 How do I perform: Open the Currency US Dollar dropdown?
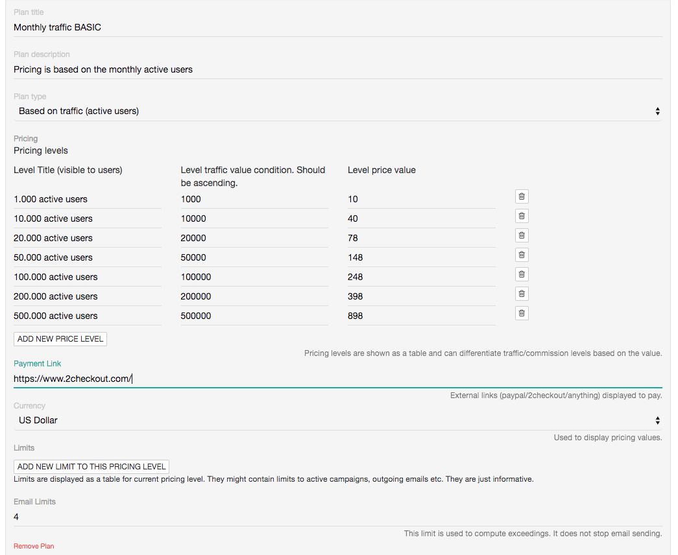coord(338,420)
